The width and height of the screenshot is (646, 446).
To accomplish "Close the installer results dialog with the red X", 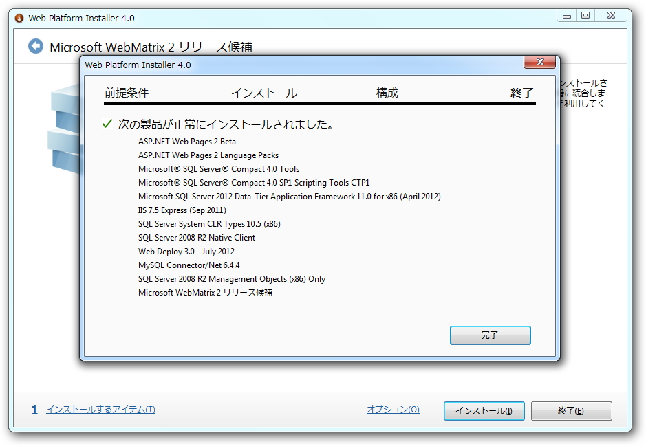I will click(540, 62).
